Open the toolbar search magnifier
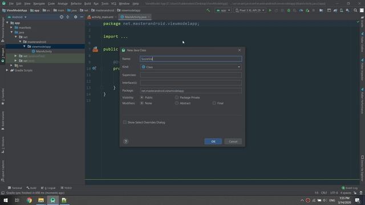This screenshot has height=205, width=365. point(355,10)
